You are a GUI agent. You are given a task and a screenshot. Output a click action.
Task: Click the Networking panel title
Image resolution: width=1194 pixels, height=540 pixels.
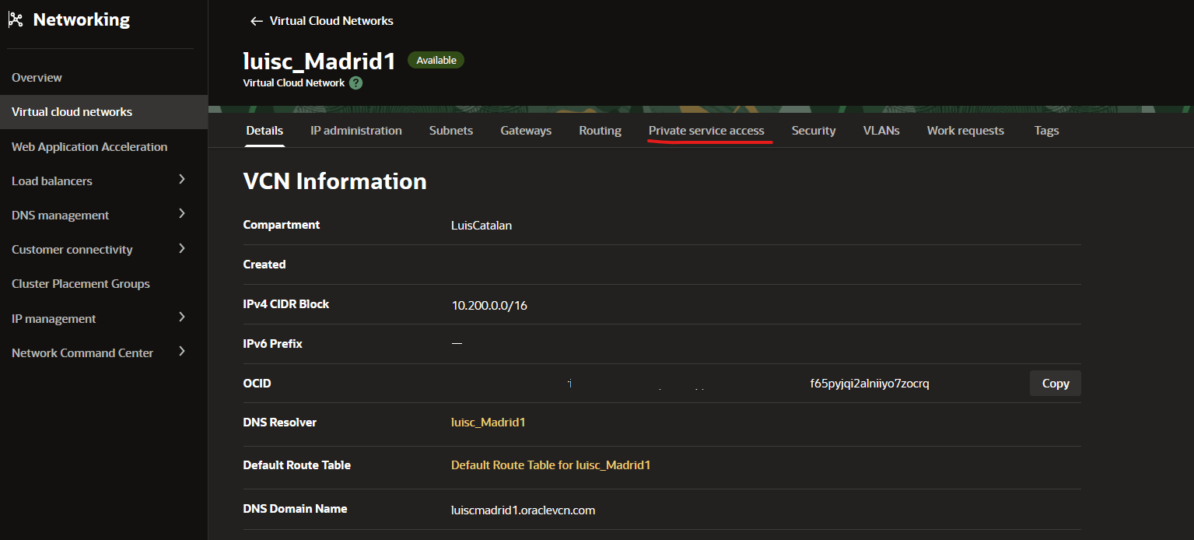[x=82, y=20]
